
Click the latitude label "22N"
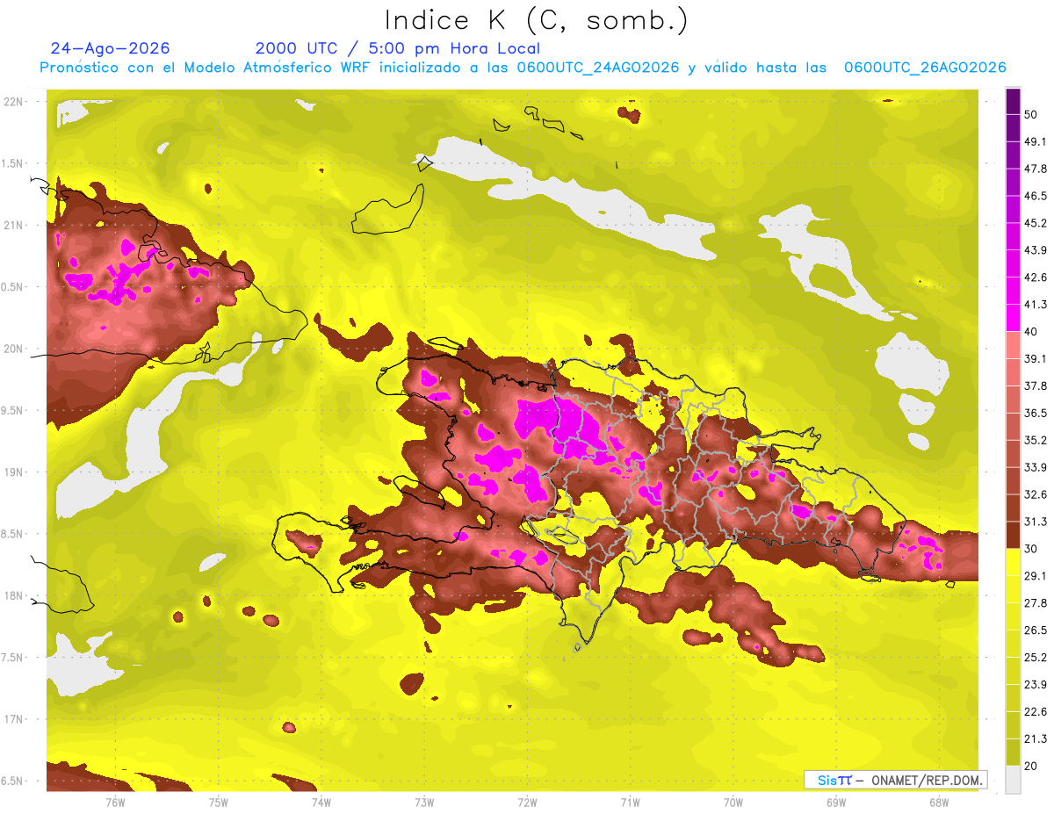[x=13, y=101]
